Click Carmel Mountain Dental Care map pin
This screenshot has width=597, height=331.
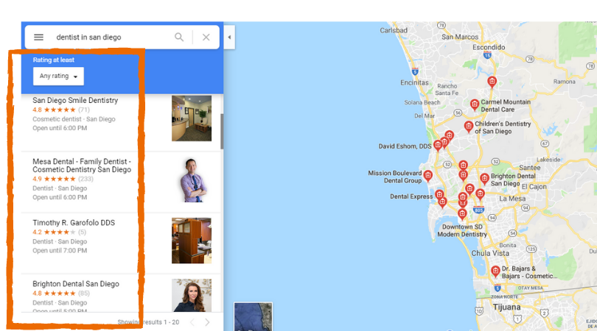coord(475,104)
